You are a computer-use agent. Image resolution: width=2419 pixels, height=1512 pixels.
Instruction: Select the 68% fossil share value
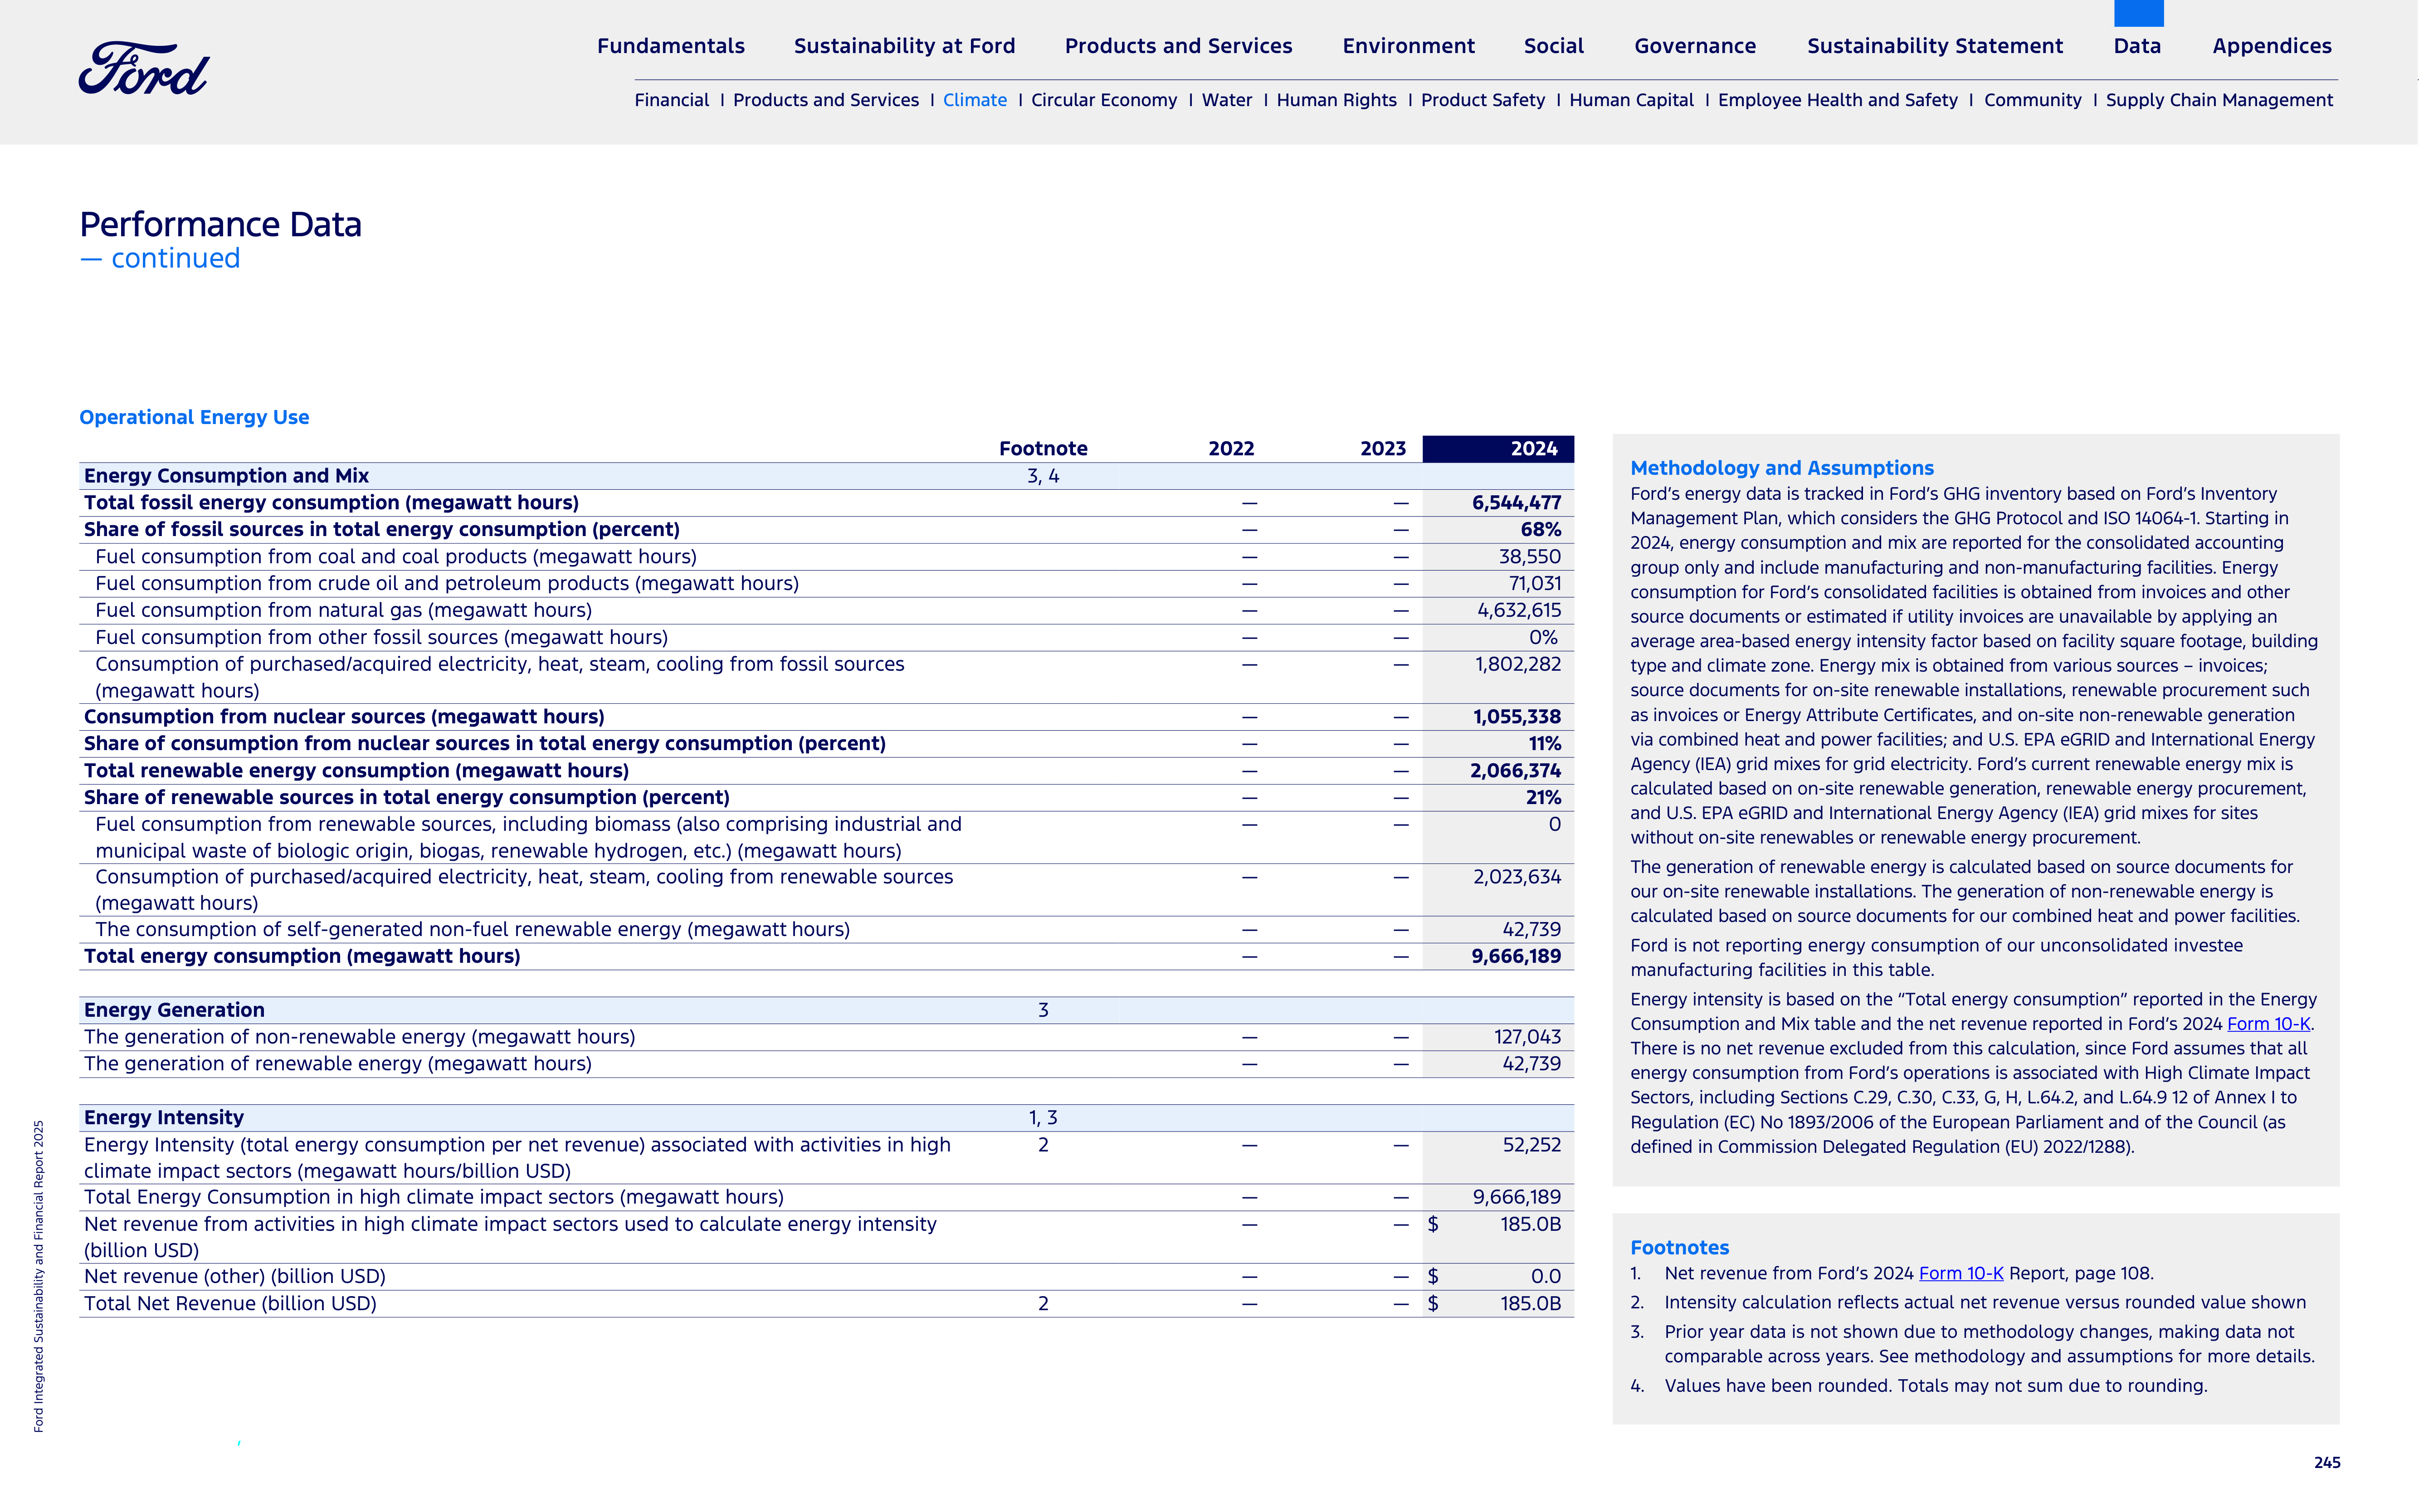coord(1540,530)
